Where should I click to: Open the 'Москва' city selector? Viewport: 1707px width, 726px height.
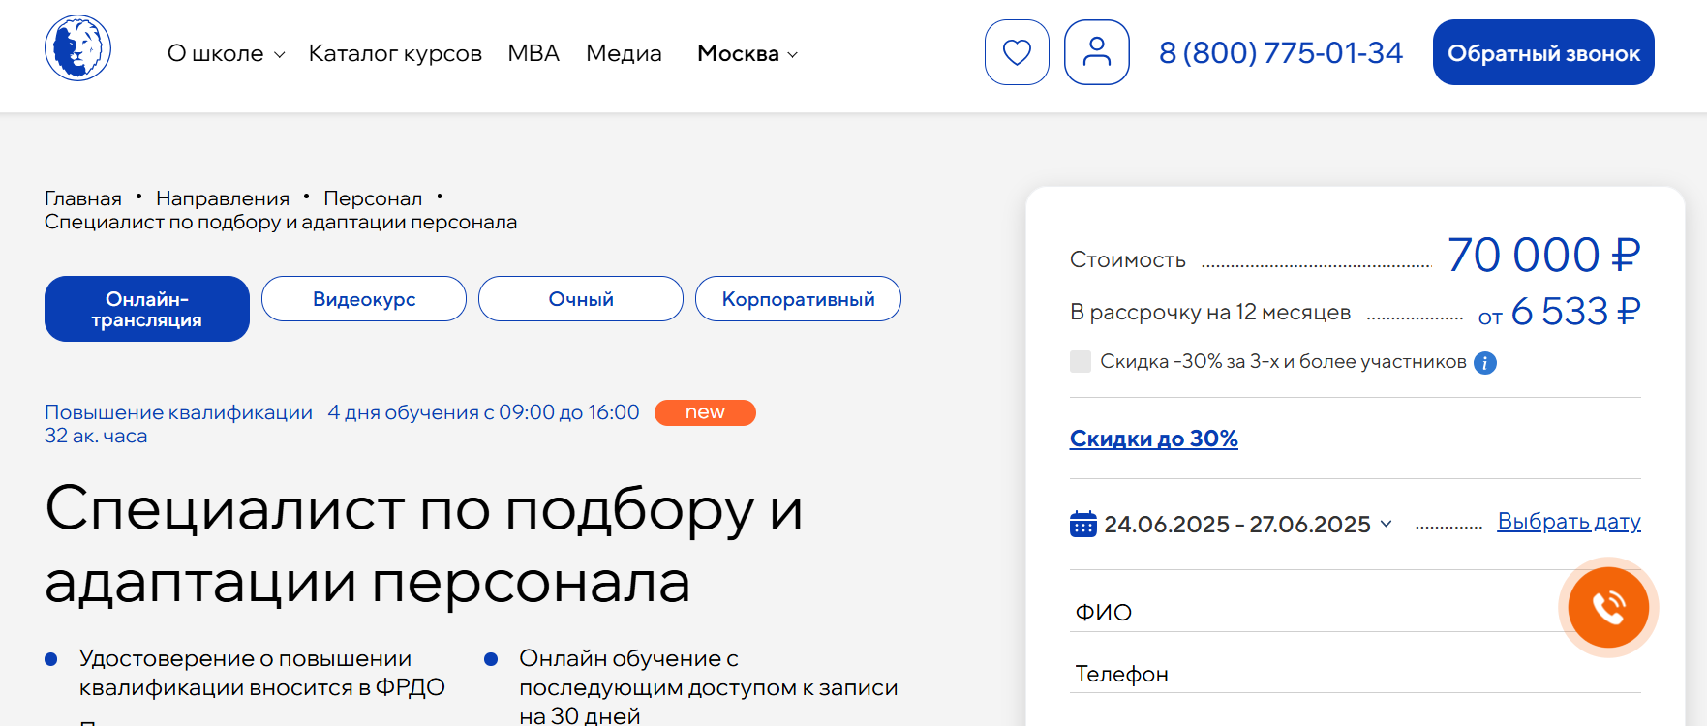[x=747, y=54]
